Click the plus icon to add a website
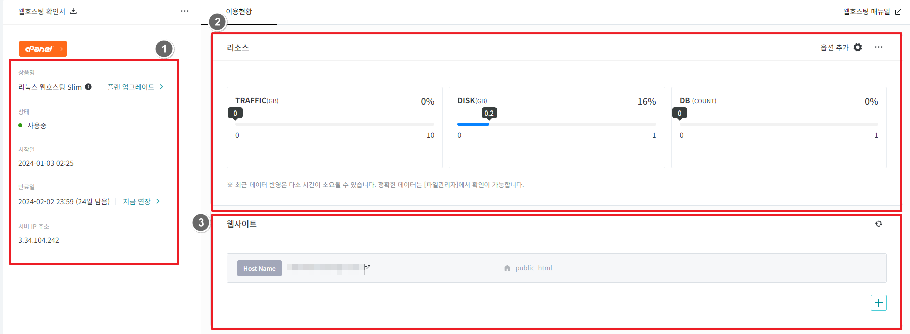 click(878, 303)
